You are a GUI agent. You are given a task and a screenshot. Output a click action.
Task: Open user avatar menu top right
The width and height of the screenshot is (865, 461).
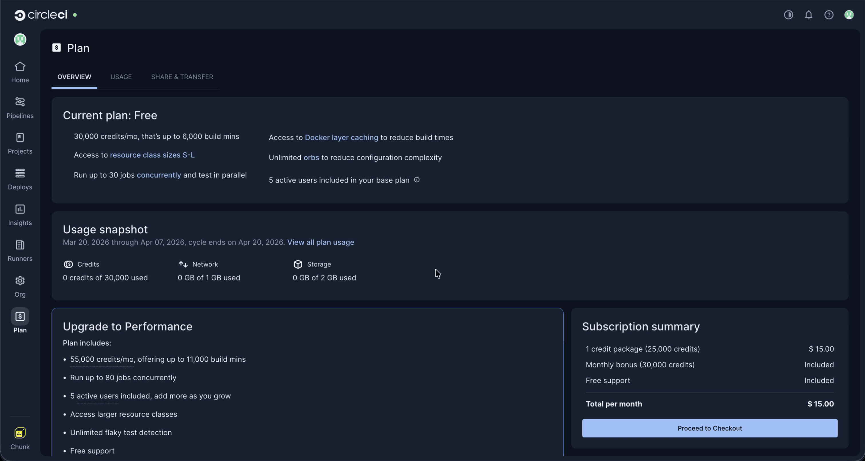[849, 15]
